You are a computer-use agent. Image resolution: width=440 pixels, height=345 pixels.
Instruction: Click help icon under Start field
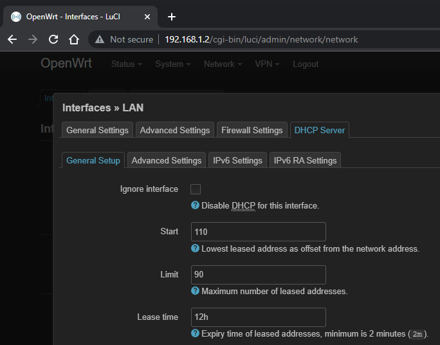coord(196,248)
